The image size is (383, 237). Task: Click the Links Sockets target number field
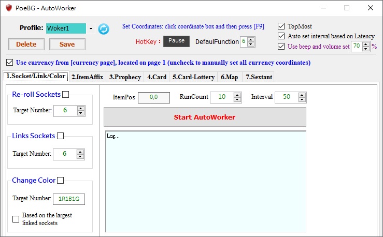(65, 154)
